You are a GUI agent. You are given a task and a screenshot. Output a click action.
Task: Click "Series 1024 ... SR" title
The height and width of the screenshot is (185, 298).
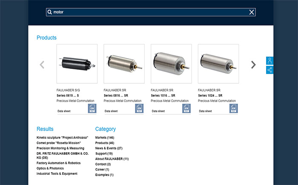click(210, 96)
